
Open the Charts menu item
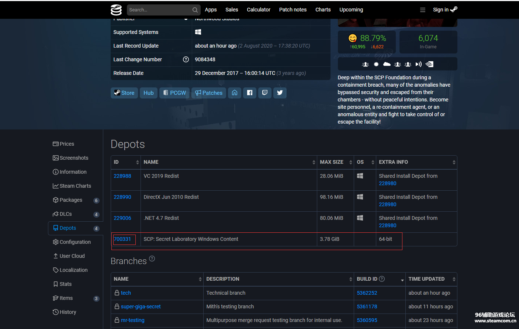tap(323, 10)
